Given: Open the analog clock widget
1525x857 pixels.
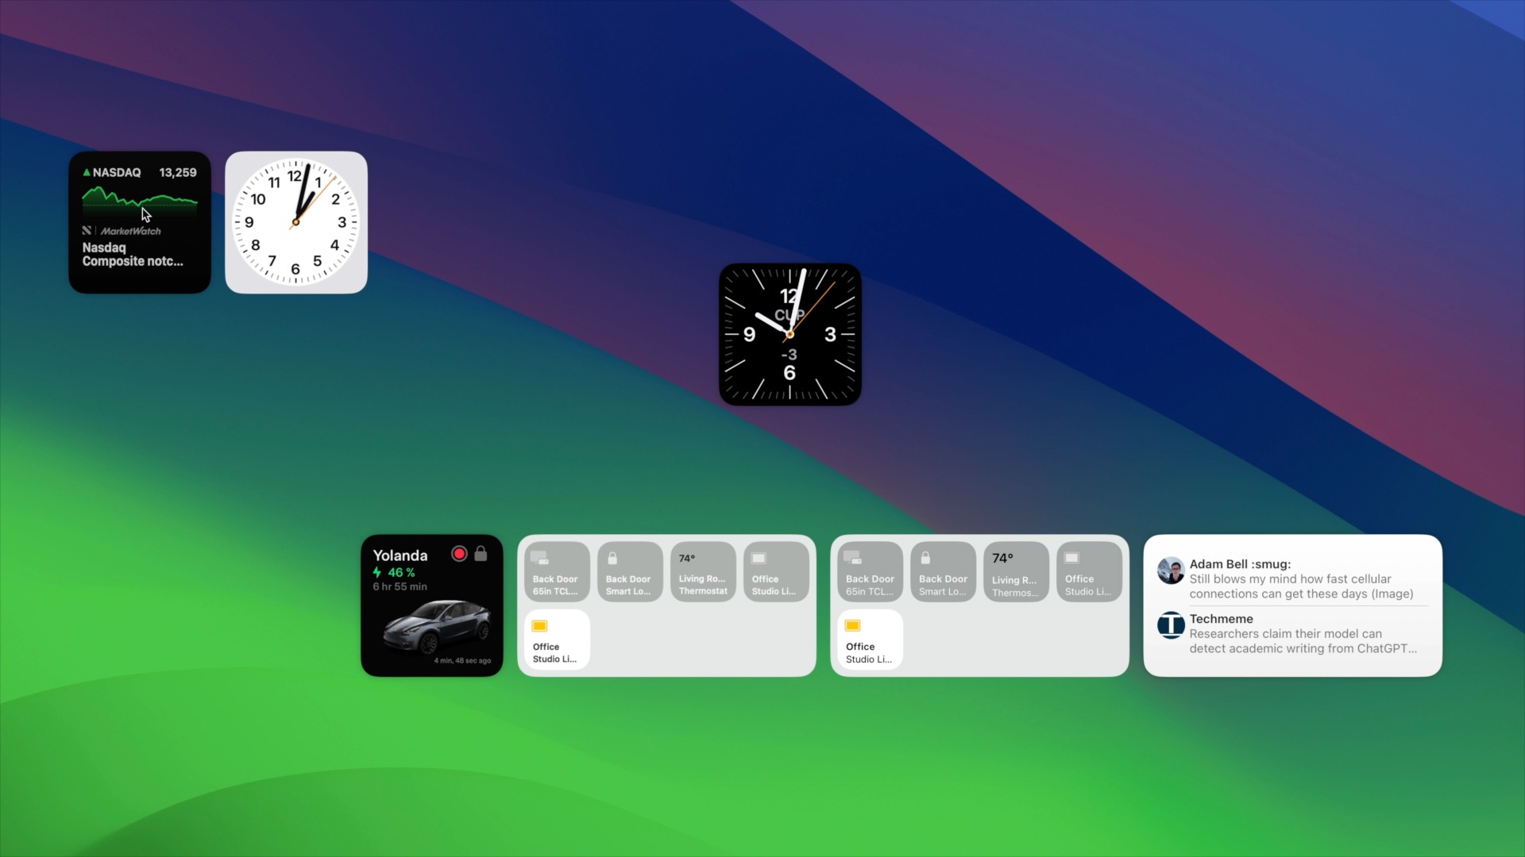Looking at the screenshot, I should pyautogui.click(x=296, y=222).
